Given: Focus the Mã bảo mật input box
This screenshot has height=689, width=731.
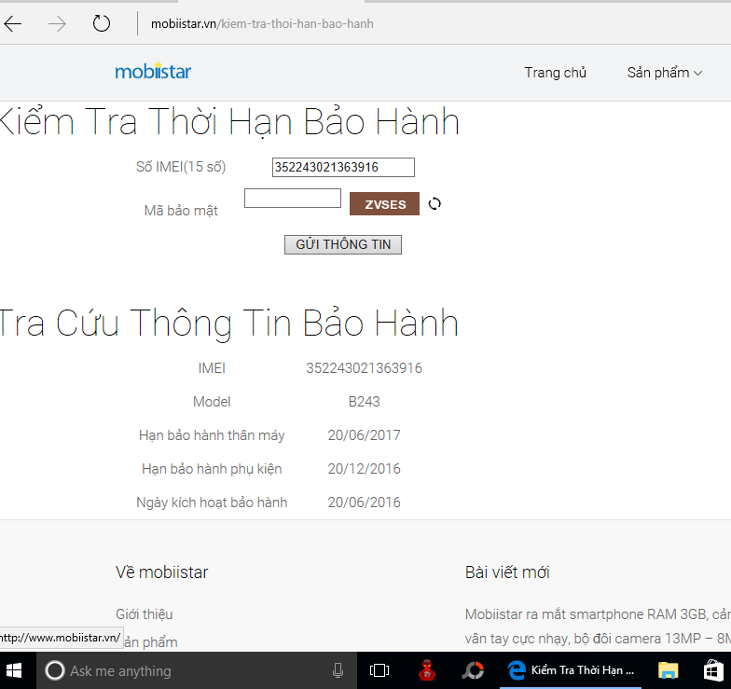Looking at the screenshot, I should [293, 198].
